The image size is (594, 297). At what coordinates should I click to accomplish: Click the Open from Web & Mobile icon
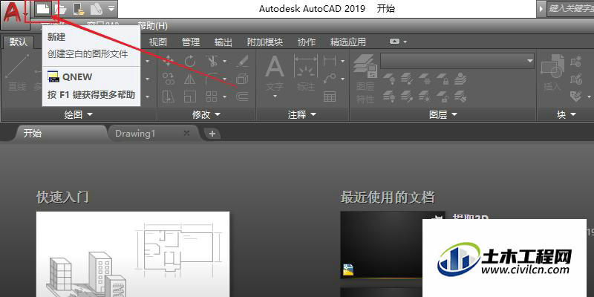tap(79, 9)
